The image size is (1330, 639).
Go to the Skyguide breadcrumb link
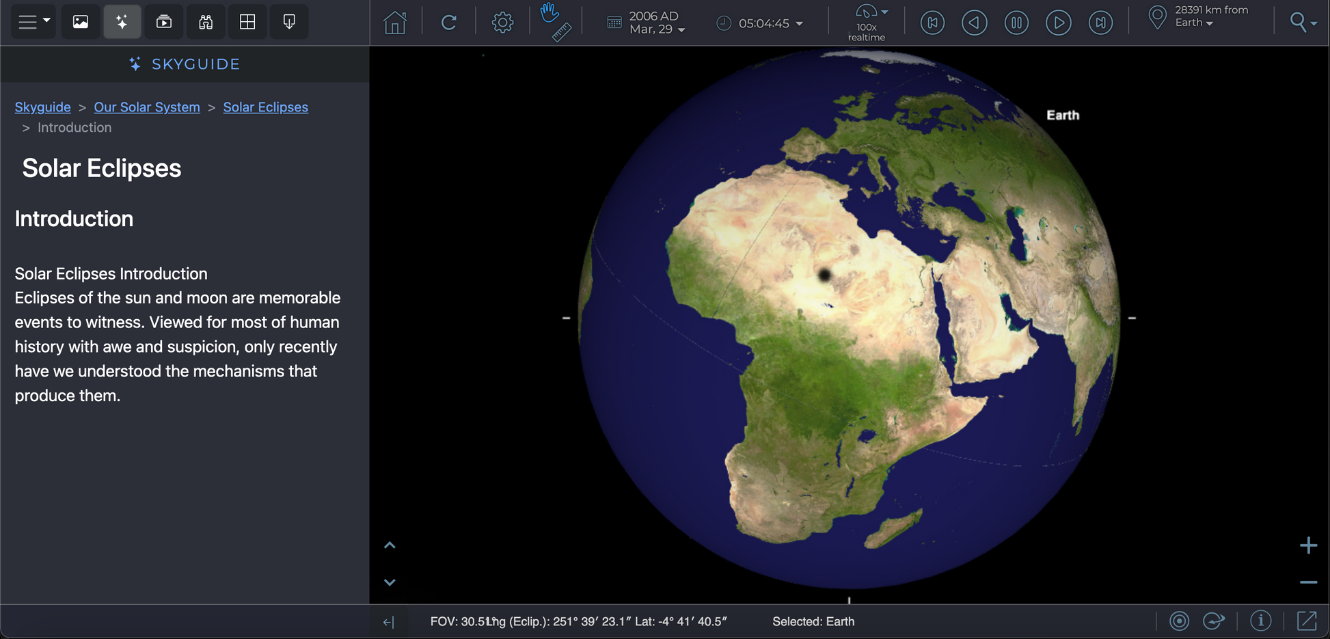tap(42, 107)
